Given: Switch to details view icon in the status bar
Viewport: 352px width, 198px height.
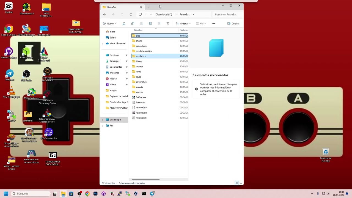Looking at the screenshot, I should [x=237, y=183].
